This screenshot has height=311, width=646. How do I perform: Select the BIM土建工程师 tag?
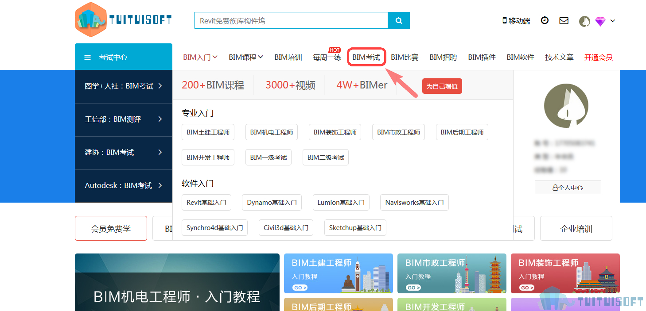coord(208,132)
